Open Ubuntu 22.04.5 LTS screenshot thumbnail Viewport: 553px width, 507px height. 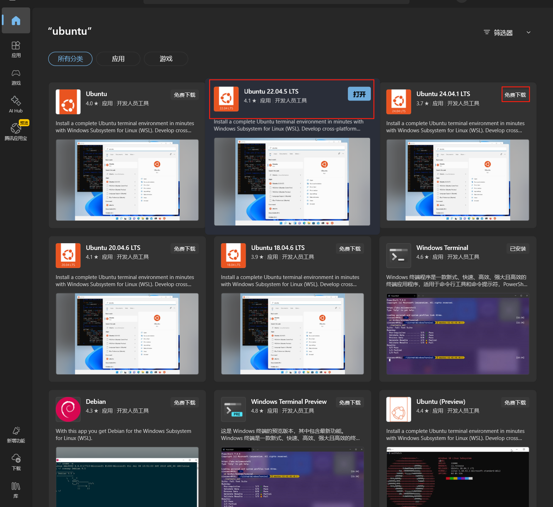coord(292,182)
